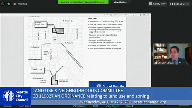Click Unmute in Zoom controls
This screenshot has height=108, width=192.
7,106
